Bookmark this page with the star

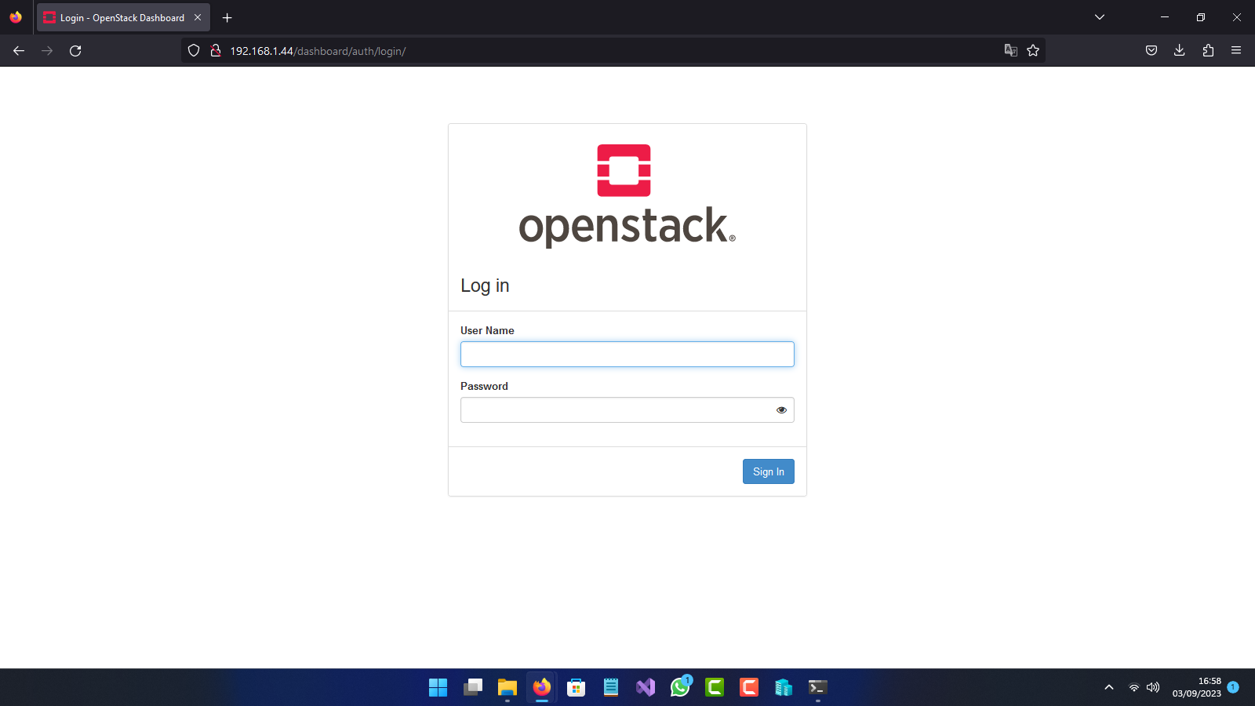coord(1033,51)
